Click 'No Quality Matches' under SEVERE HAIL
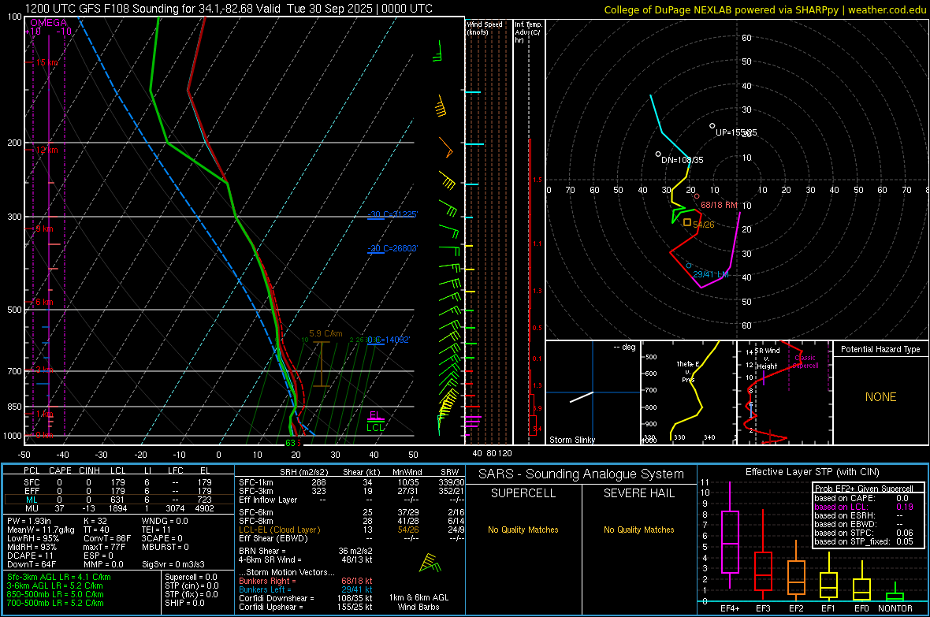The height and width of the screenshot is (617, 930). pyautogui.click(x=638, y=530)
